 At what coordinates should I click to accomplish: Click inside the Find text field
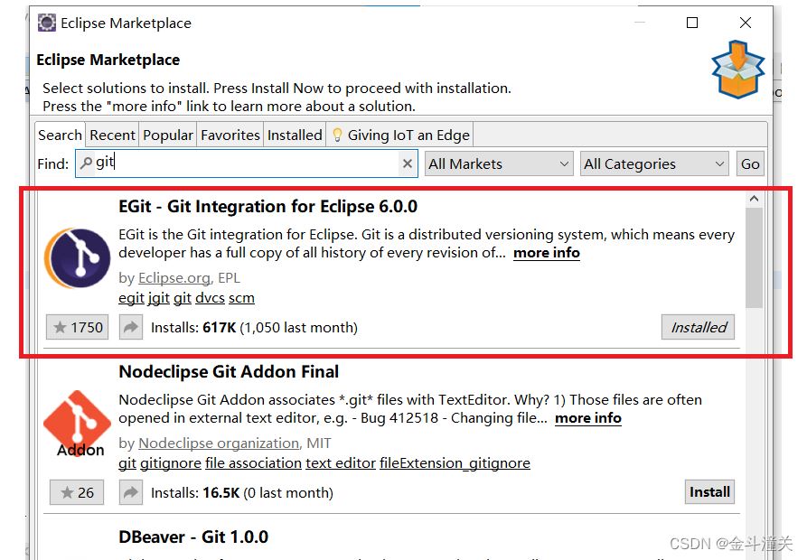tap(247, 163)
